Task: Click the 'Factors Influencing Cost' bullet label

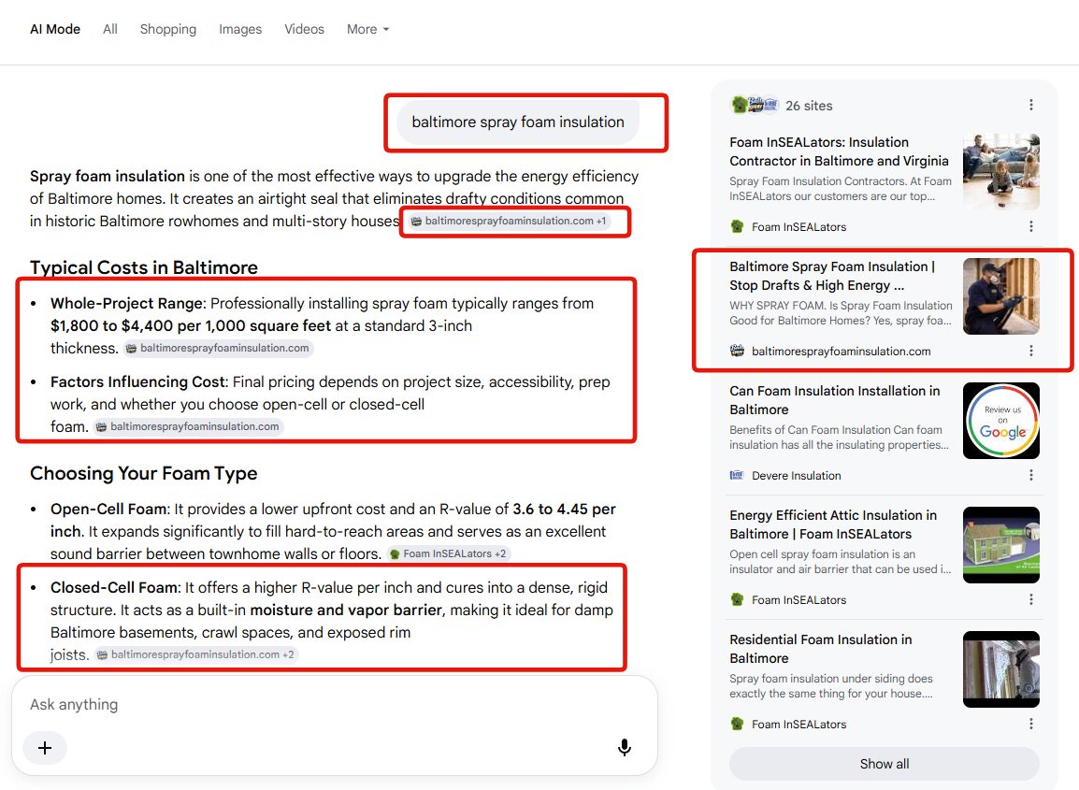Action: (137, 382)
